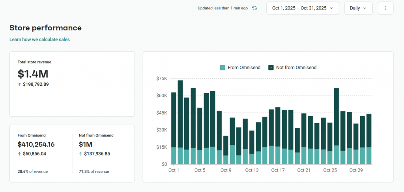404x192 pixels.
Task: Click the Oct 9 lowest bar
Action: click(x=226, y=150)
